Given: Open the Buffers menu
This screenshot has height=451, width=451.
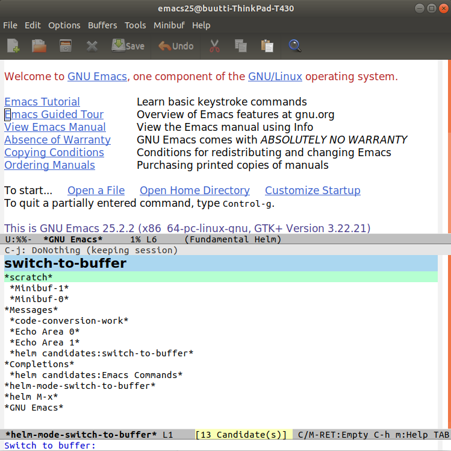Looking at the screenshot, I should [x=102, y=25].
